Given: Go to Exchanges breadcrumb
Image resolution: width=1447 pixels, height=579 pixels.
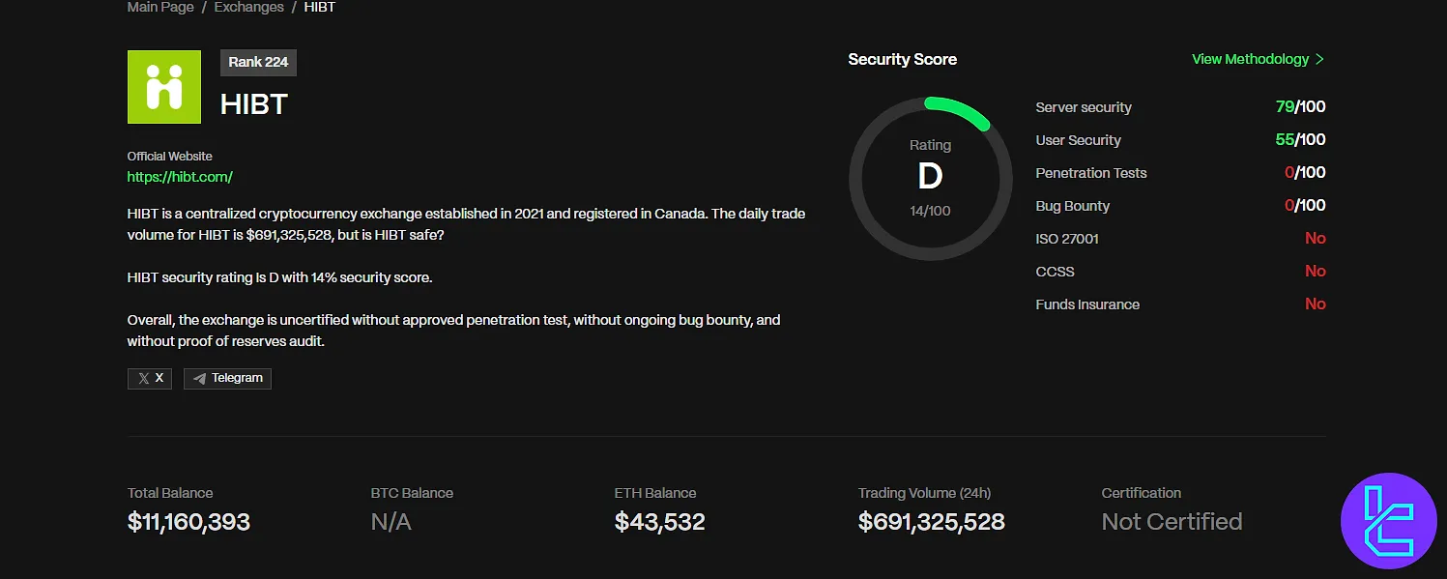Looking at the screenshot, I should click(x=249, y=7).
